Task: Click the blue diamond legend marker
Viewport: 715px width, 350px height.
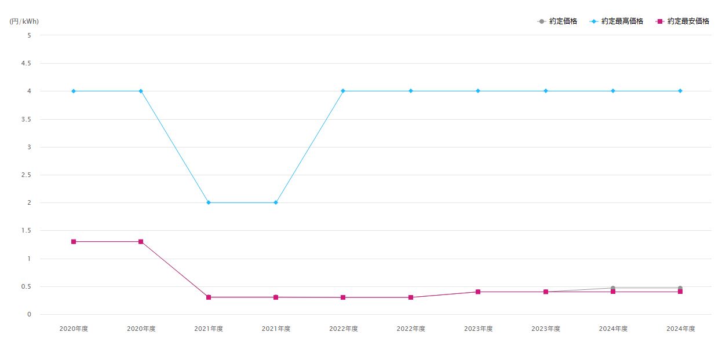Action: (x=593, y=21)
